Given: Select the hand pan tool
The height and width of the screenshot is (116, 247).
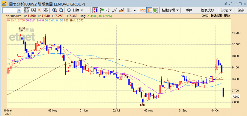Looking at the screenshot, I should coord(27,10).
